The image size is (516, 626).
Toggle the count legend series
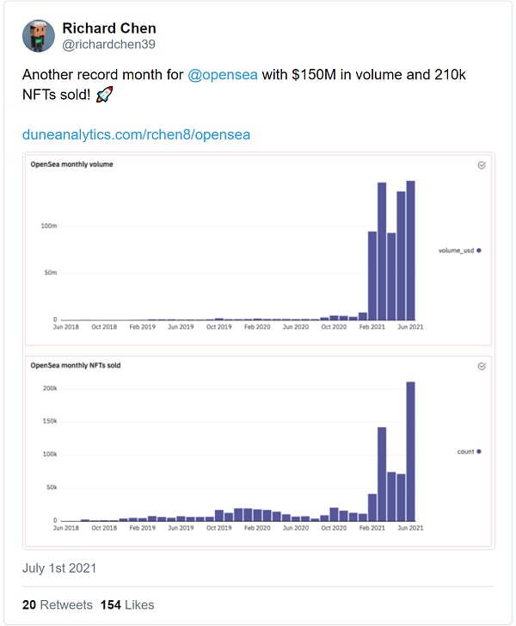pos(478,451)
